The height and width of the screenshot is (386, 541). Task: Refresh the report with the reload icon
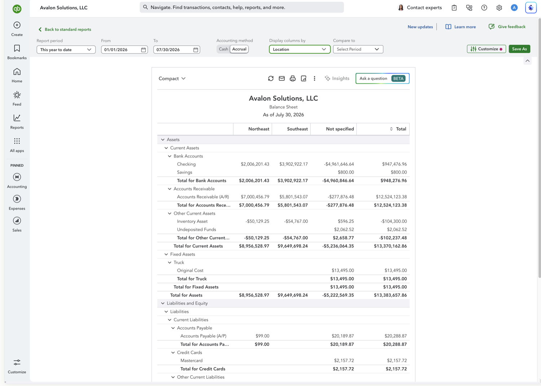coord(271,78)
